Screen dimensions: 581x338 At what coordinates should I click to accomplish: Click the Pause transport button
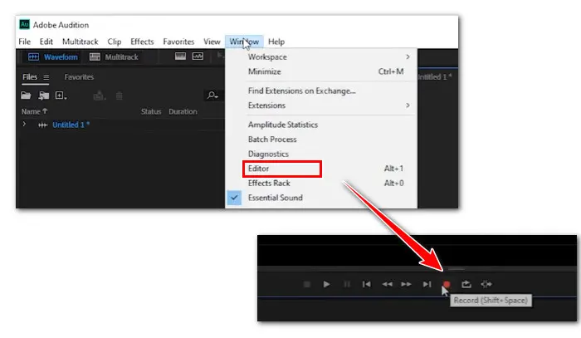click(x=347, y=284)
